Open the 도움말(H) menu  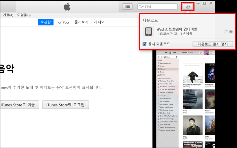(x=24, y=15)
